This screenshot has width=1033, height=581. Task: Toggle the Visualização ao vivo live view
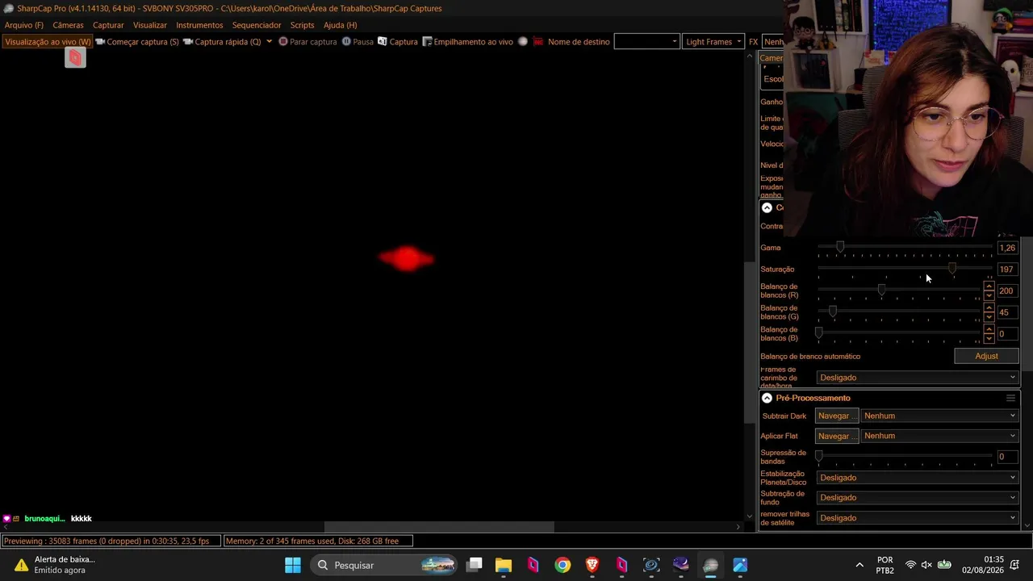coord(48,42)
